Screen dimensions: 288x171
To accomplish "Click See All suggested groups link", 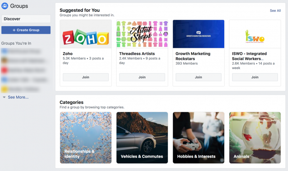I will point(275,11).
